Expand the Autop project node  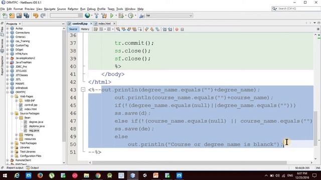click(x=8, y=28)
